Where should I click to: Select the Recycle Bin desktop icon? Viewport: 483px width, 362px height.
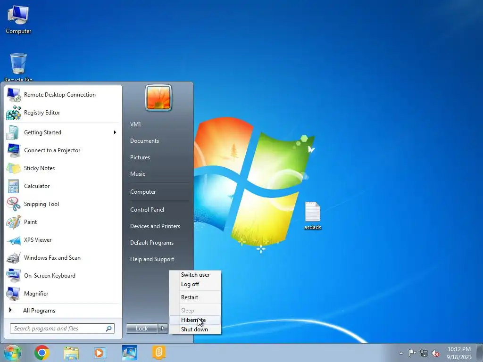[x=18, y=67]
